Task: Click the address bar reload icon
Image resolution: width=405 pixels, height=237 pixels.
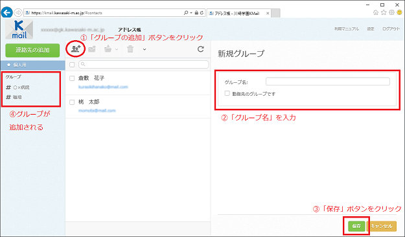Action: pyautogui.click(x=202, y=13)
